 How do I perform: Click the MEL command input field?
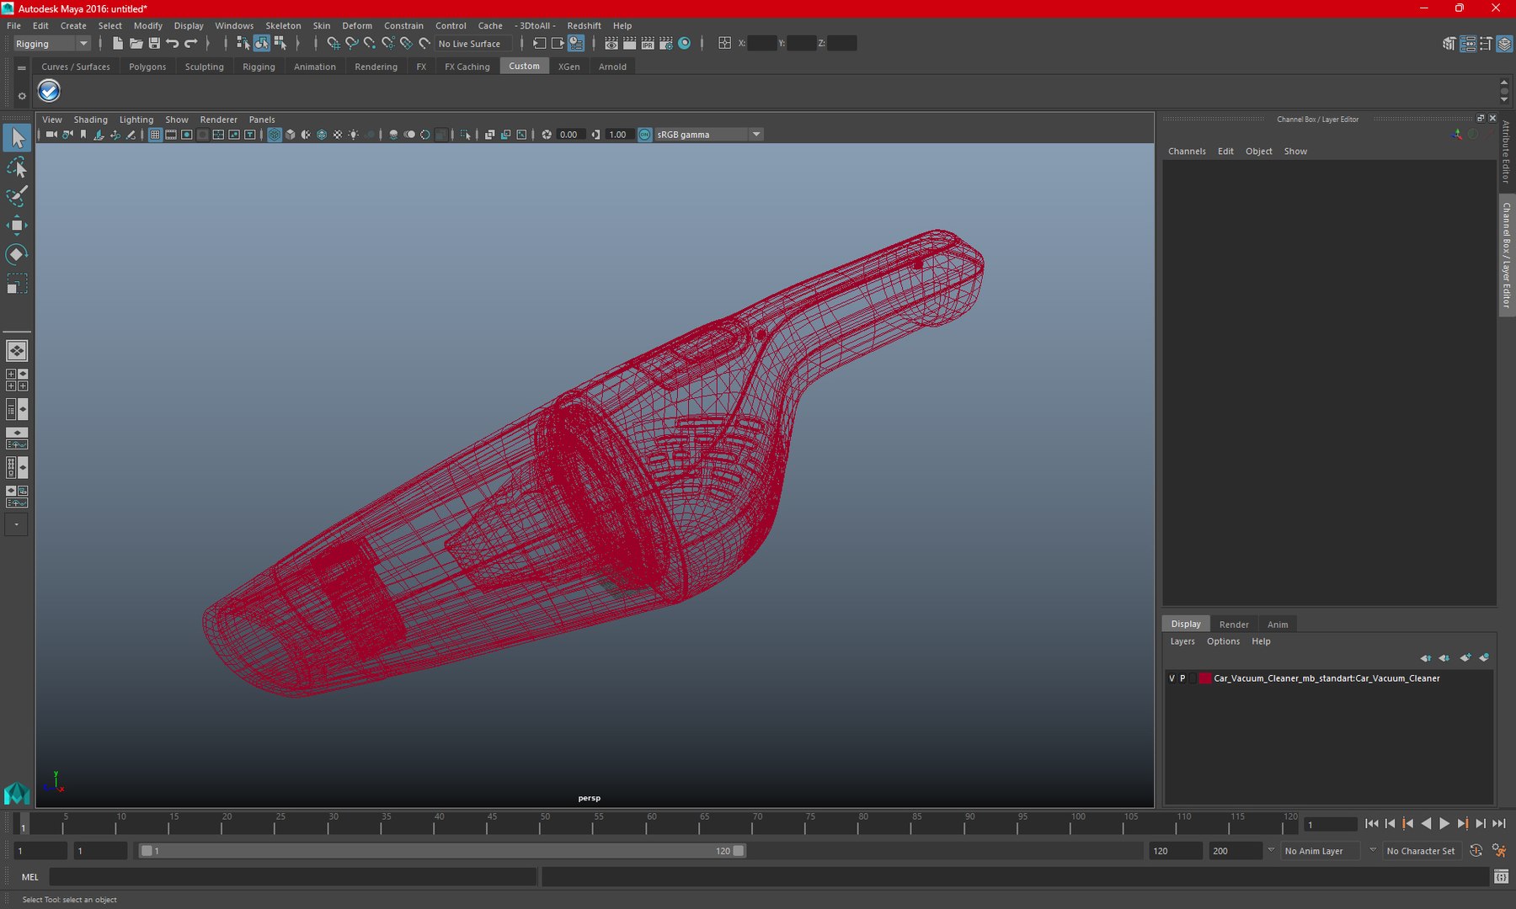pyautogui.click(x=292, y=877)
